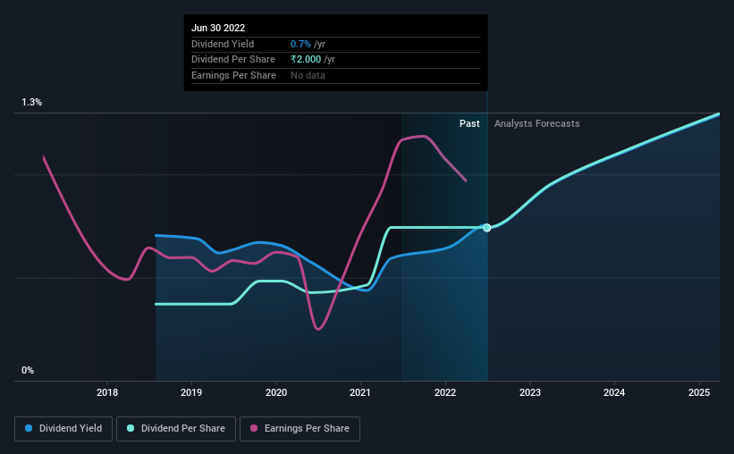Select the 2022 x-axis label

[x=445, y=392]
